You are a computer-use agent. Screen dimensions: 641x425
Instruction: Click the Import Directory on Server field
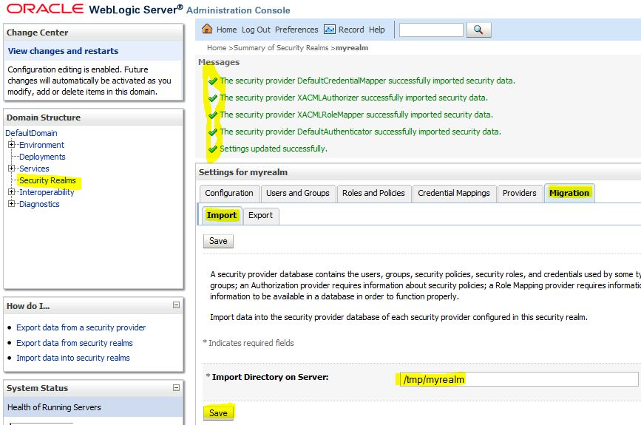(519, 379)
